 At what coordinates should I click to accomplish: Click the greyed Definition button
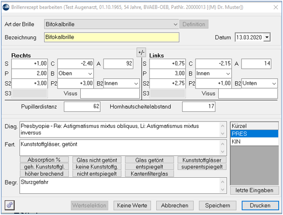pos(194,24)
